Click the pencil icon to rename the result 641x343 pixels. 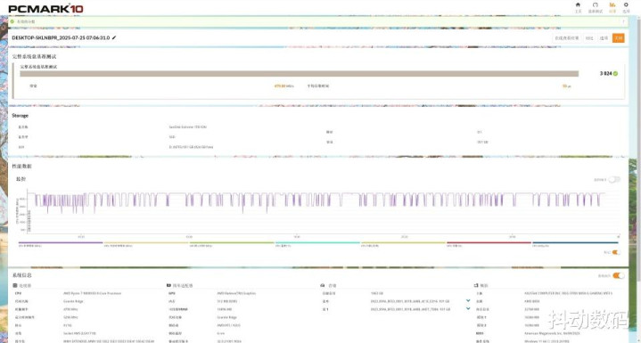(114, 37)
